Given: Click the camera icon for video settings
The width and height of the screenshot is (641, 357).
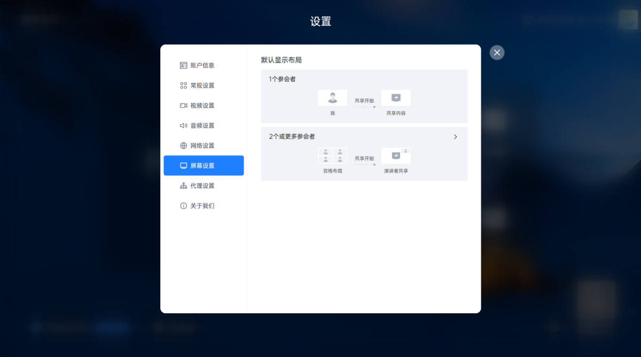Looking at the screenshot, I should pyautogui.click(x=183, y=106).
